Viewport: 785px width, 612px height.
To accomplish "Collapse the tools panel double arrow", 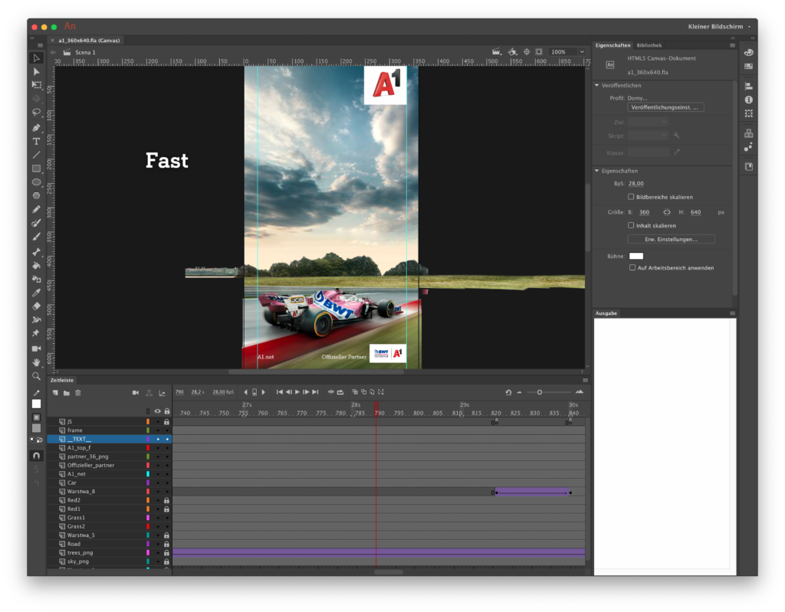I will click(x=32, y=38).
